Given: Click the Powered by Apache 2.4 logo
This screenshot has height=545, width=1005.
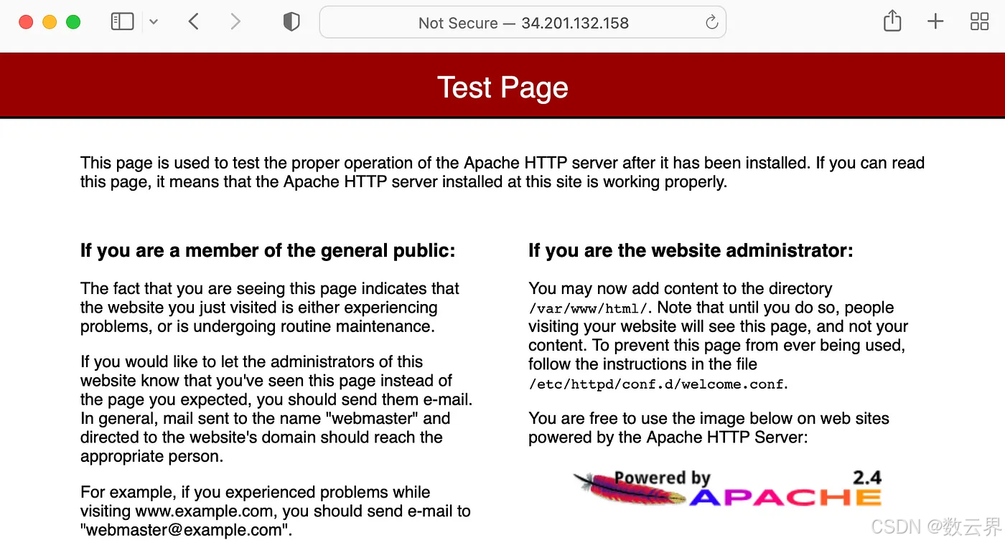Looking at the screenshot, I should coord(727,488).
